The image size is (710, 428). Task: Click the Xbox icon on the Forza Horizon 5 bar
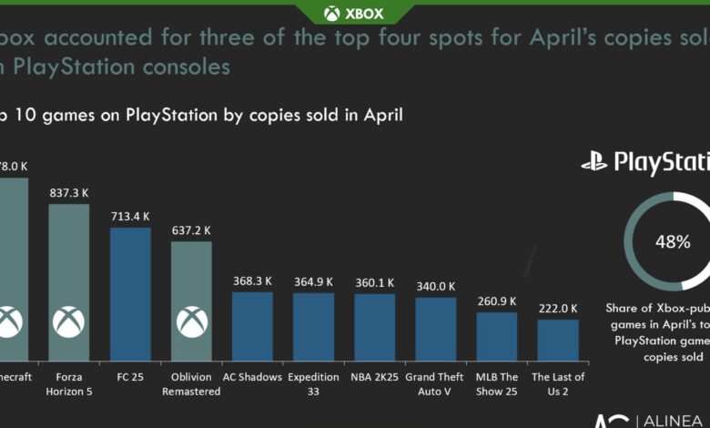pyautogui.click(x=68, y=321)
